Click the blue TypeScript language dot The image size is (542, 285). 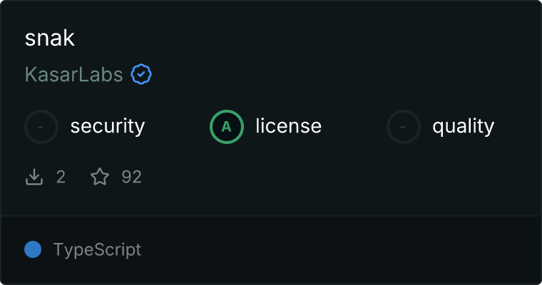(33, 249)
